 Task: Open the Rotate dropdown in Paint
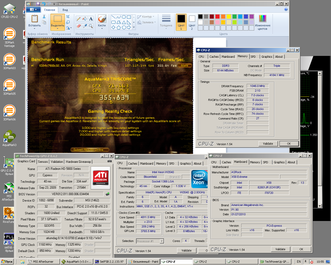tap(69, 28)
